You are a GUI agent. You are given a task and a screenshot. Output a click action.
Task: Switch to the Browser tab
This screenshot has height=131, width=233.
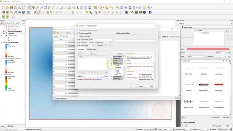11,126
